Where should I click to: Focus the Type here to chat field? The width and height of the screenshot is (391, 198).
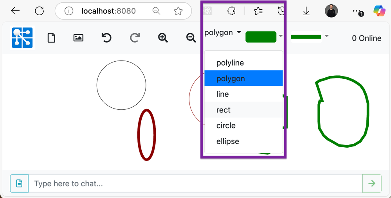(195, 184)
